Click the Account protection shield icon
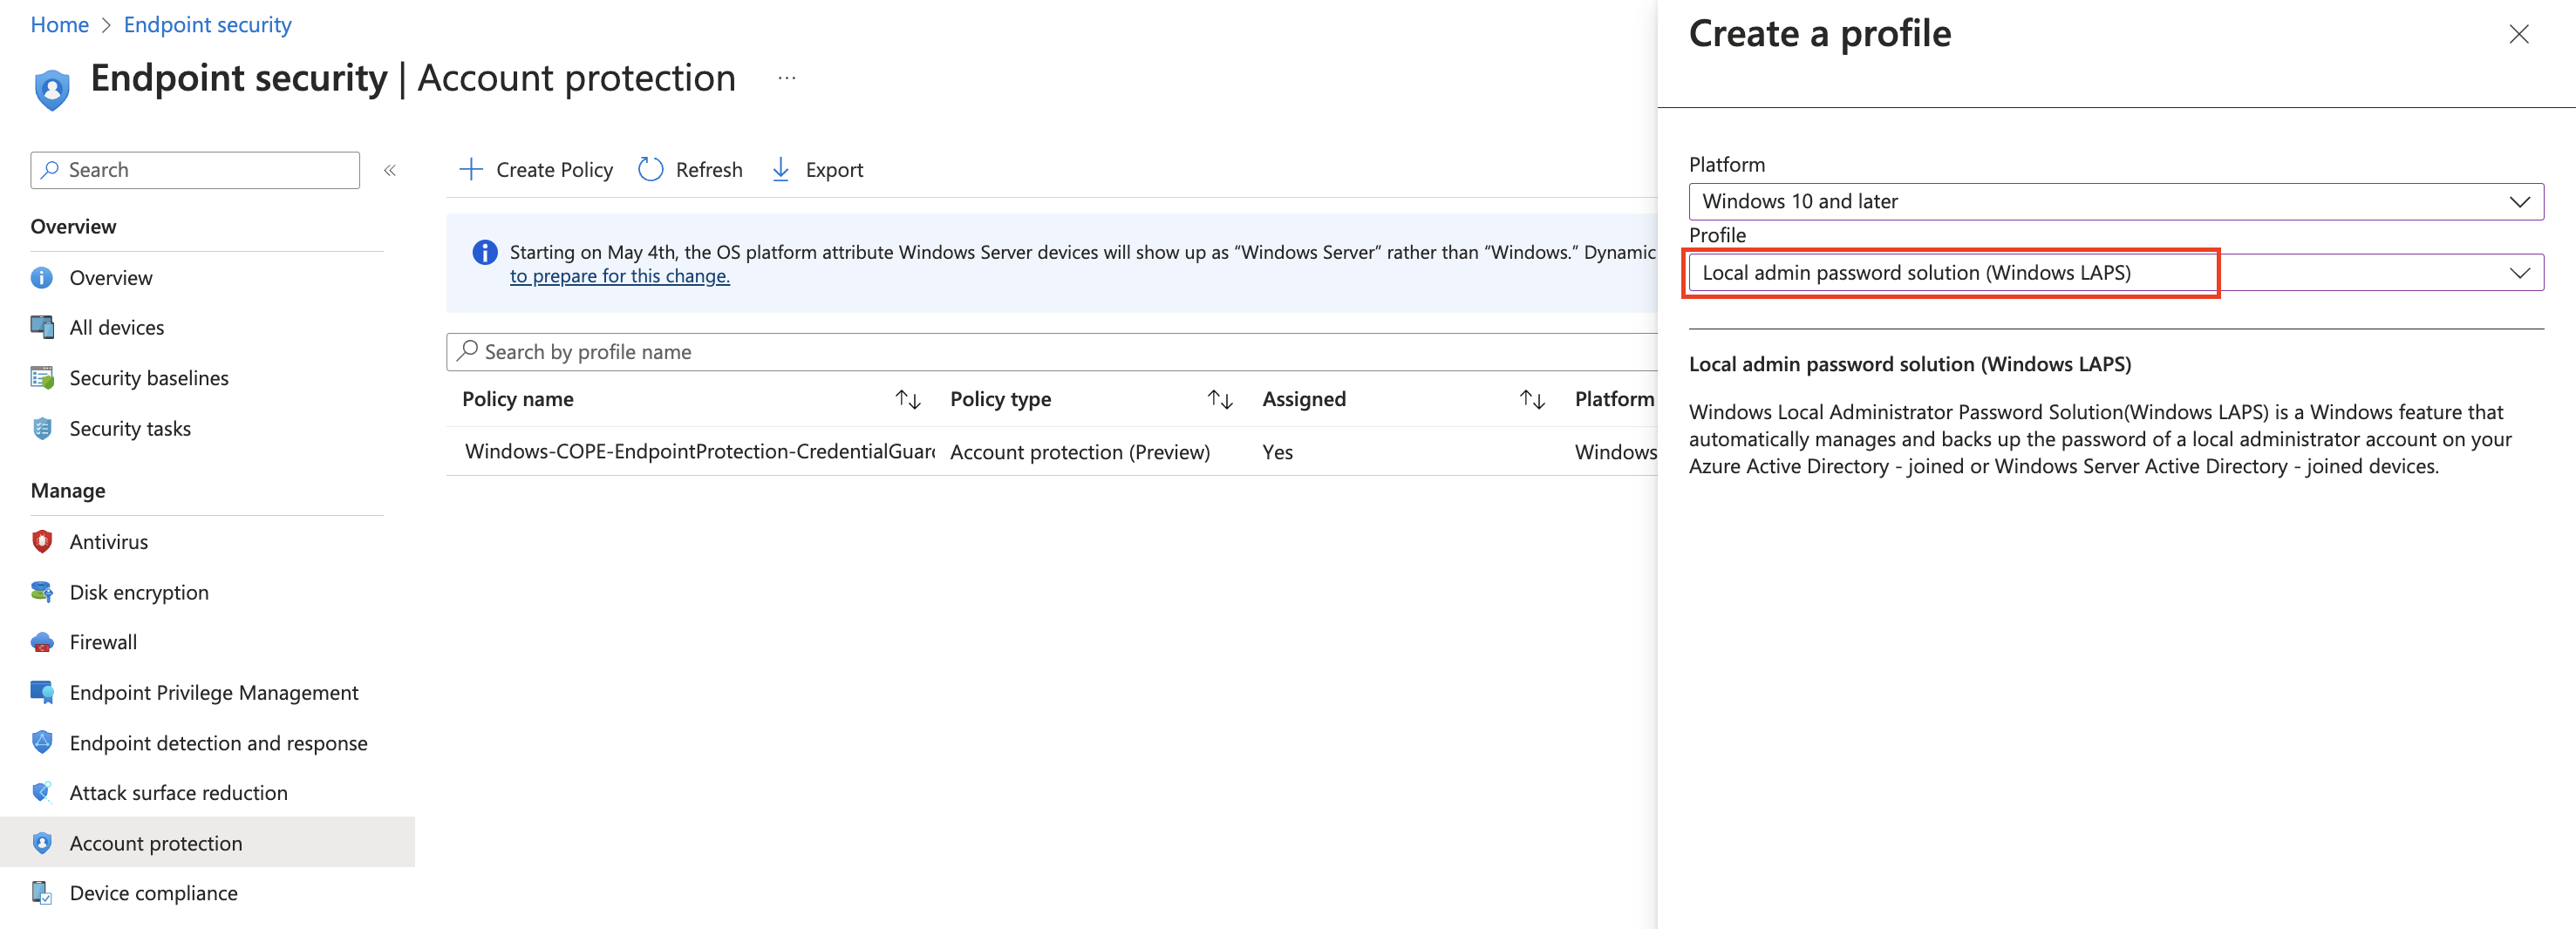 coord(42,843)
